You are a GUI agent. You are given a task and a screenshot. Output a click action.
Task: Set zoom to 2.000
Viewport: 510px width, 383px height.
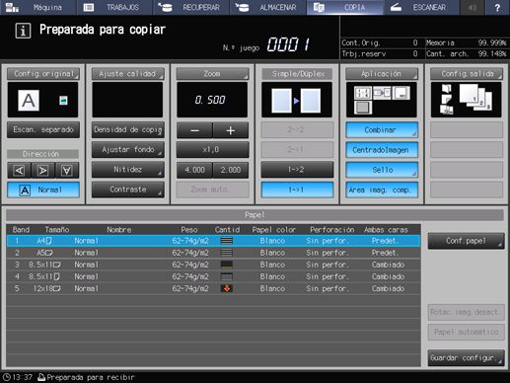231,170
